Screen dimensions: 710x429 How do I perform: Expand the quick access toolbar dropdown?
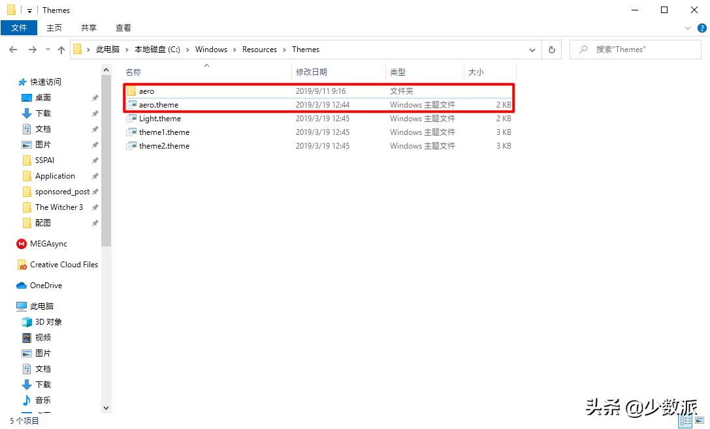(29, 10)
